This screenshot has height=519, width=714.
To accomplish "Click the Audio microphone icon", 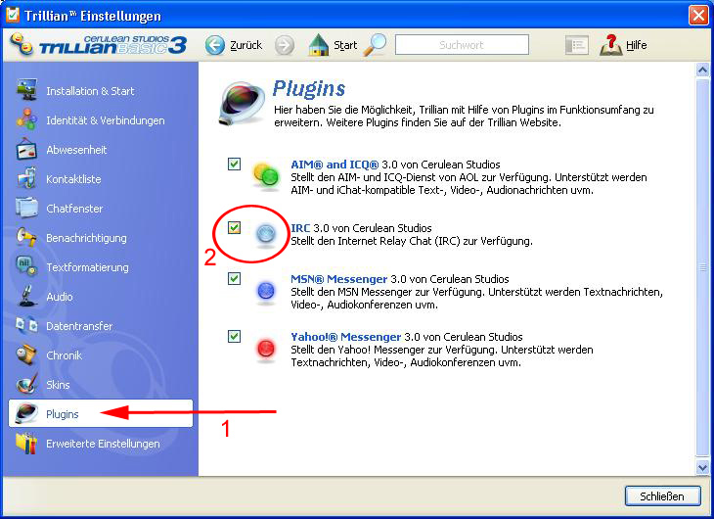I will coord(26,296).
